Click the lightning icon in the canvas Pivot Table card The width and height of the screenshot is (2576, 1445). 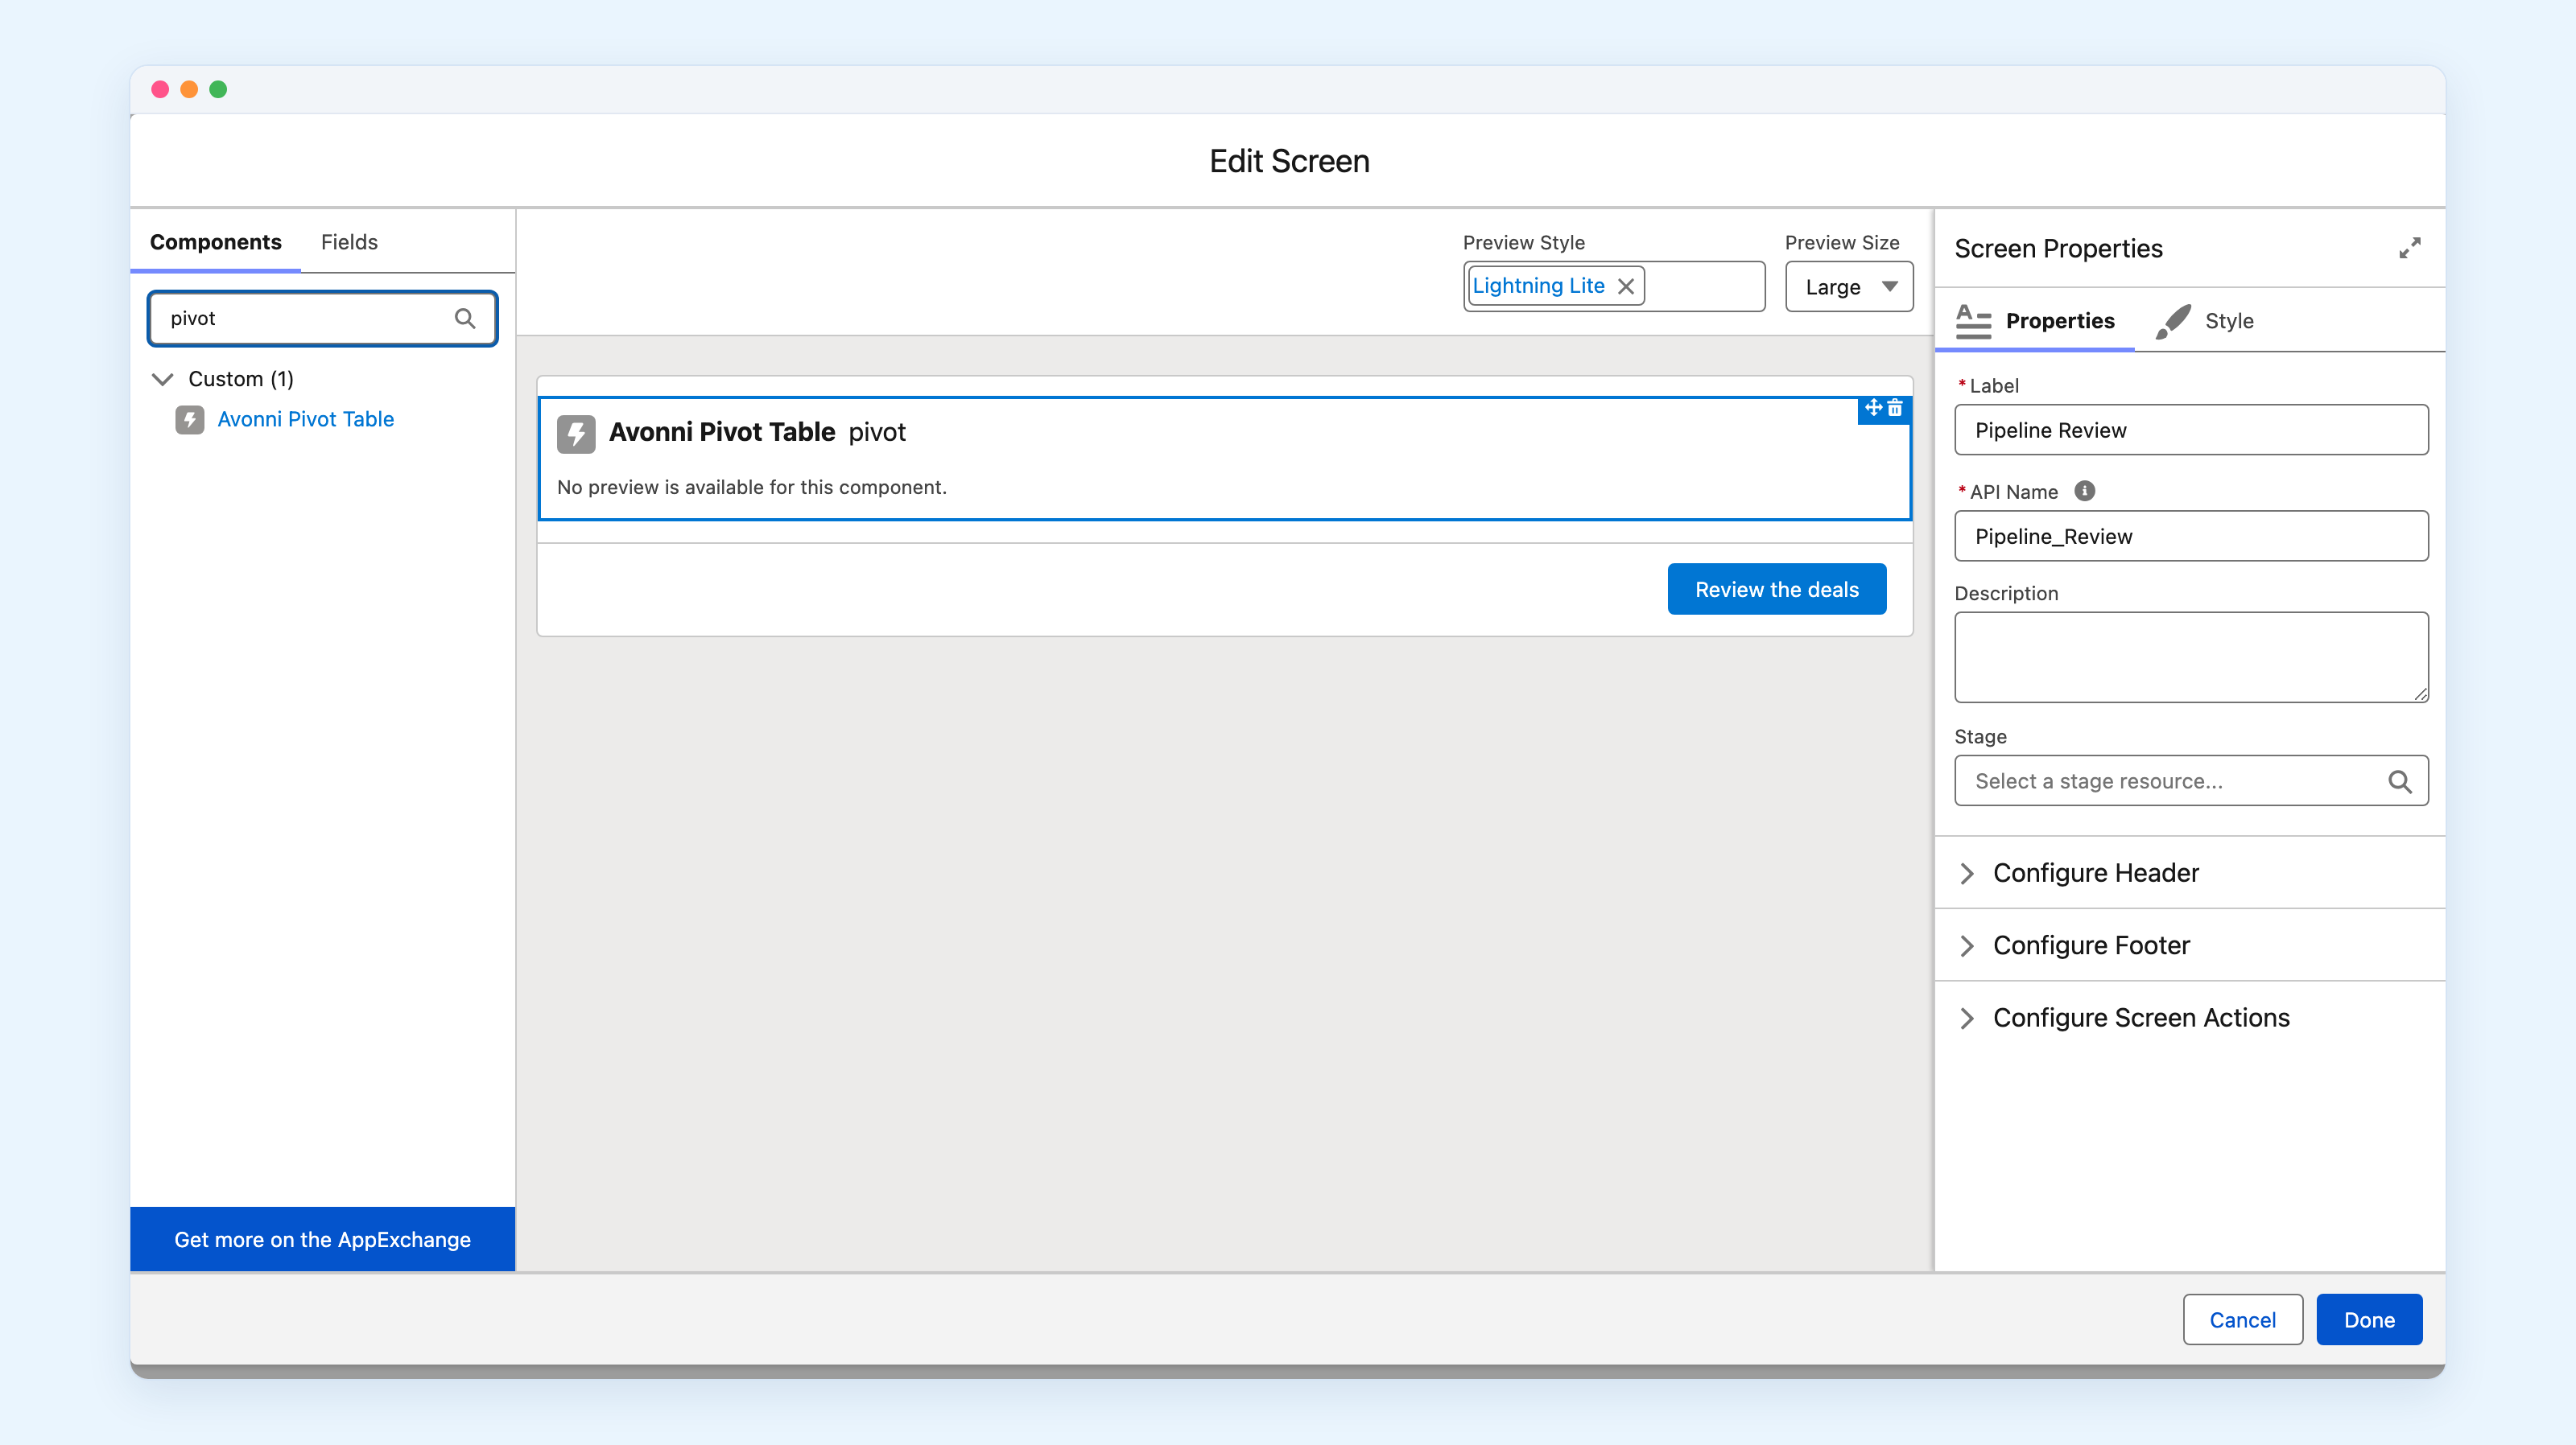[576, 433]
